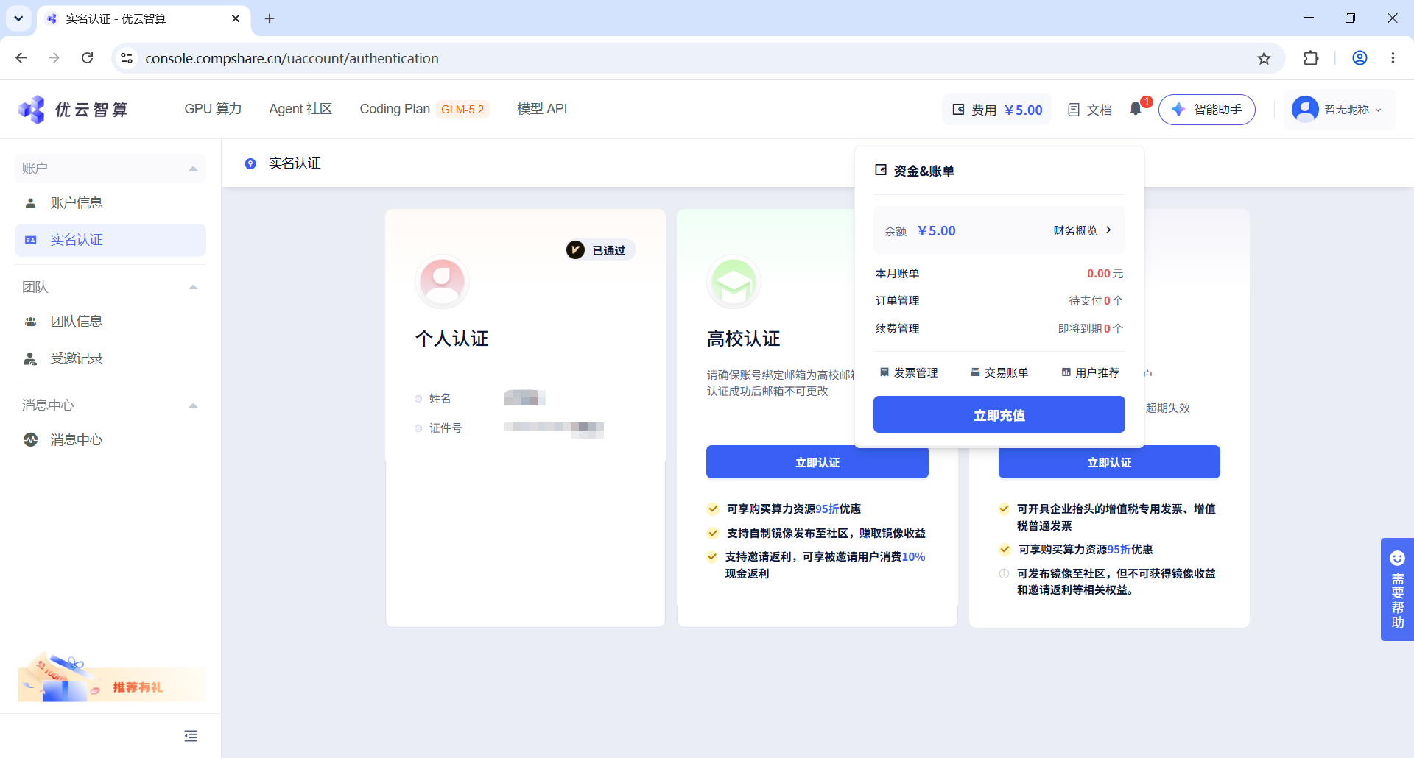The image size is (1414, 758).
Task: Open 财务概览 via its chevron arrow
Action: pyautogui.click(x=1108, y=230)
